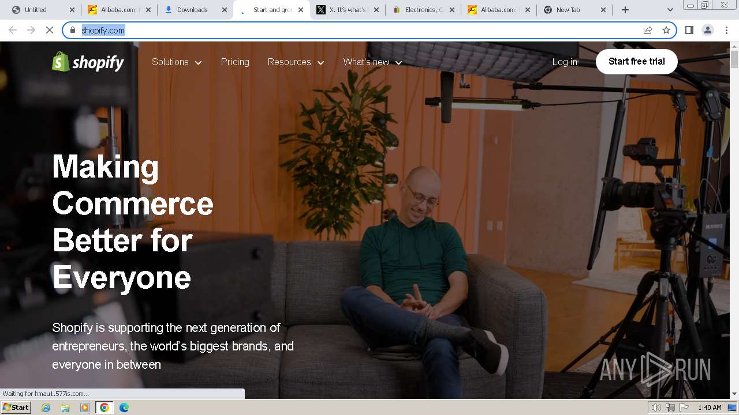Image resolution: width=739 pixels, height=415 pixels.
Task: Open Action Center flag icon
Action: click(683, 408)
